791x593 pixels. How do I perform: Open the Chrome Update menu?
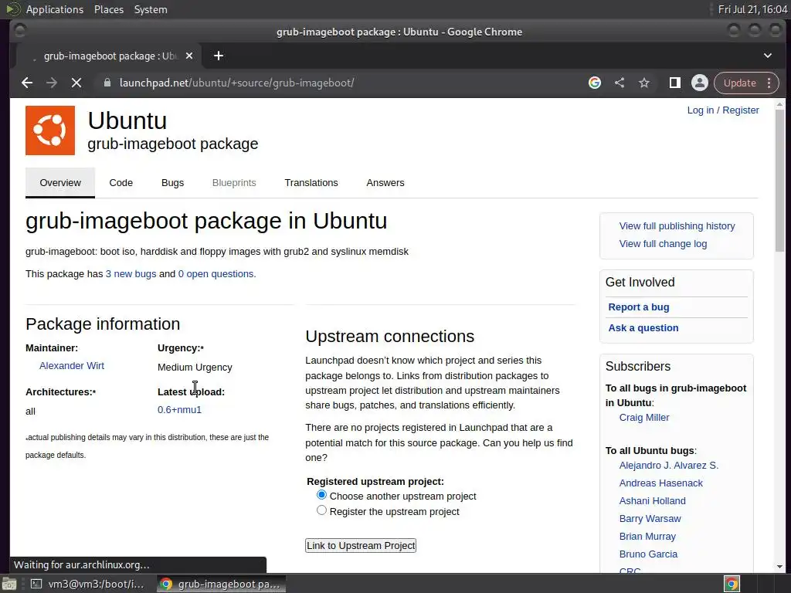746,83
